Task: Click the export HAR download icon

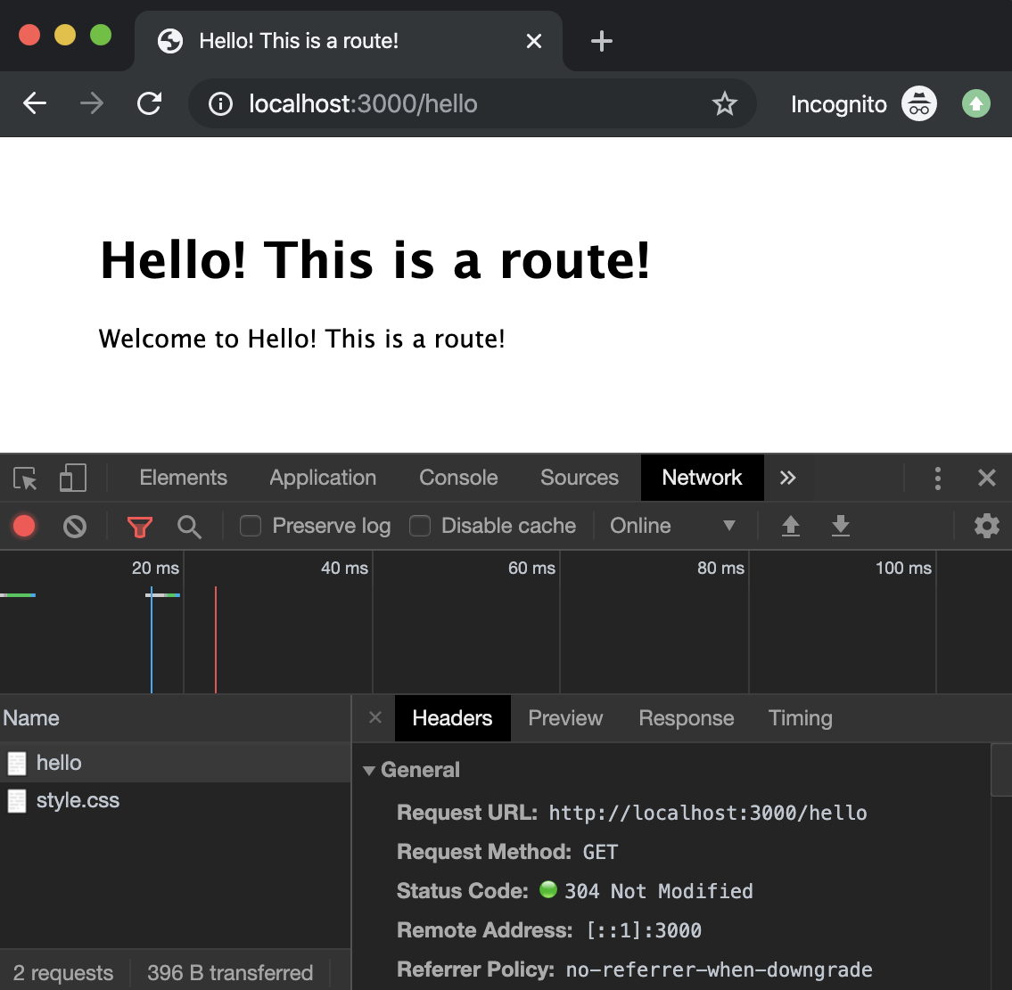Action: click(x=840, y=527)
